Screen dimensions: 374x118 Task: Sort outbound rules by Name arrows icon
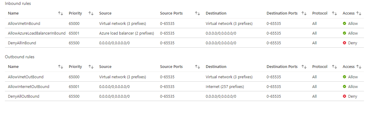tap(60, 67)
